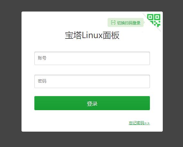Viewport: 183px width, 147px height.
Task: Click the 登录 text on green button
Action: pyautogui.click(x=92, y=103)
